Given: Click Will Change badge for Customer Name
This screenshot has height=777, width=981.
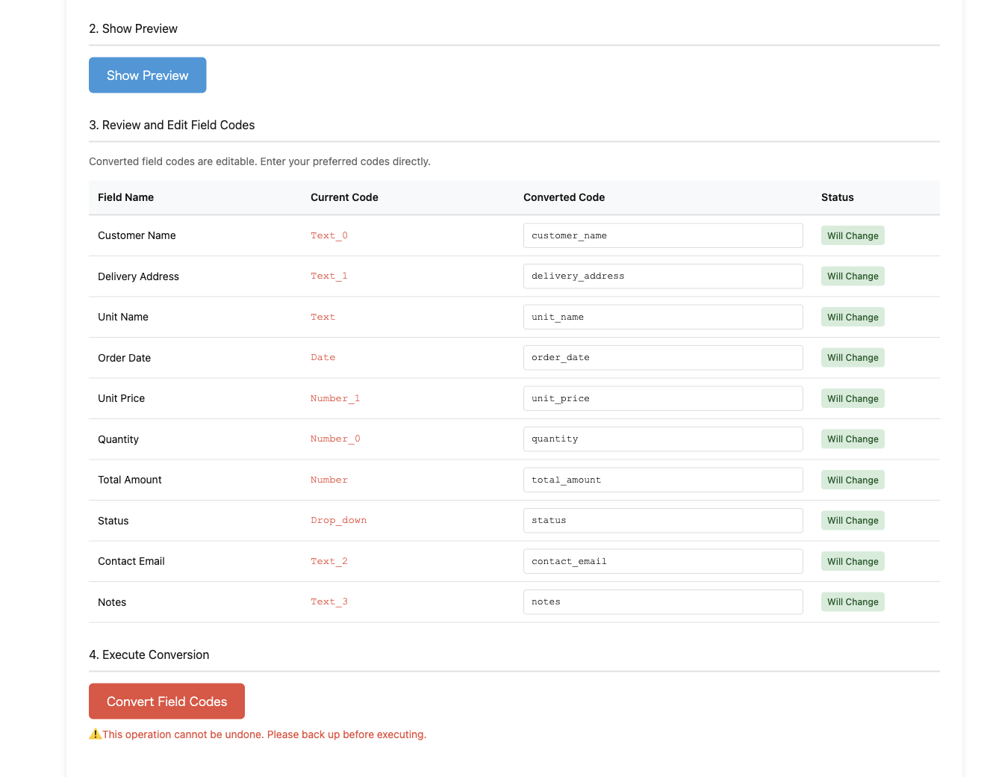Looking at the screenshot, I should tap(853, 235).
